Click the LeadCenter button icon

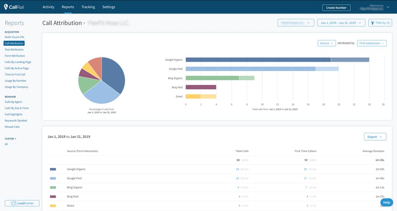point(14,203)
